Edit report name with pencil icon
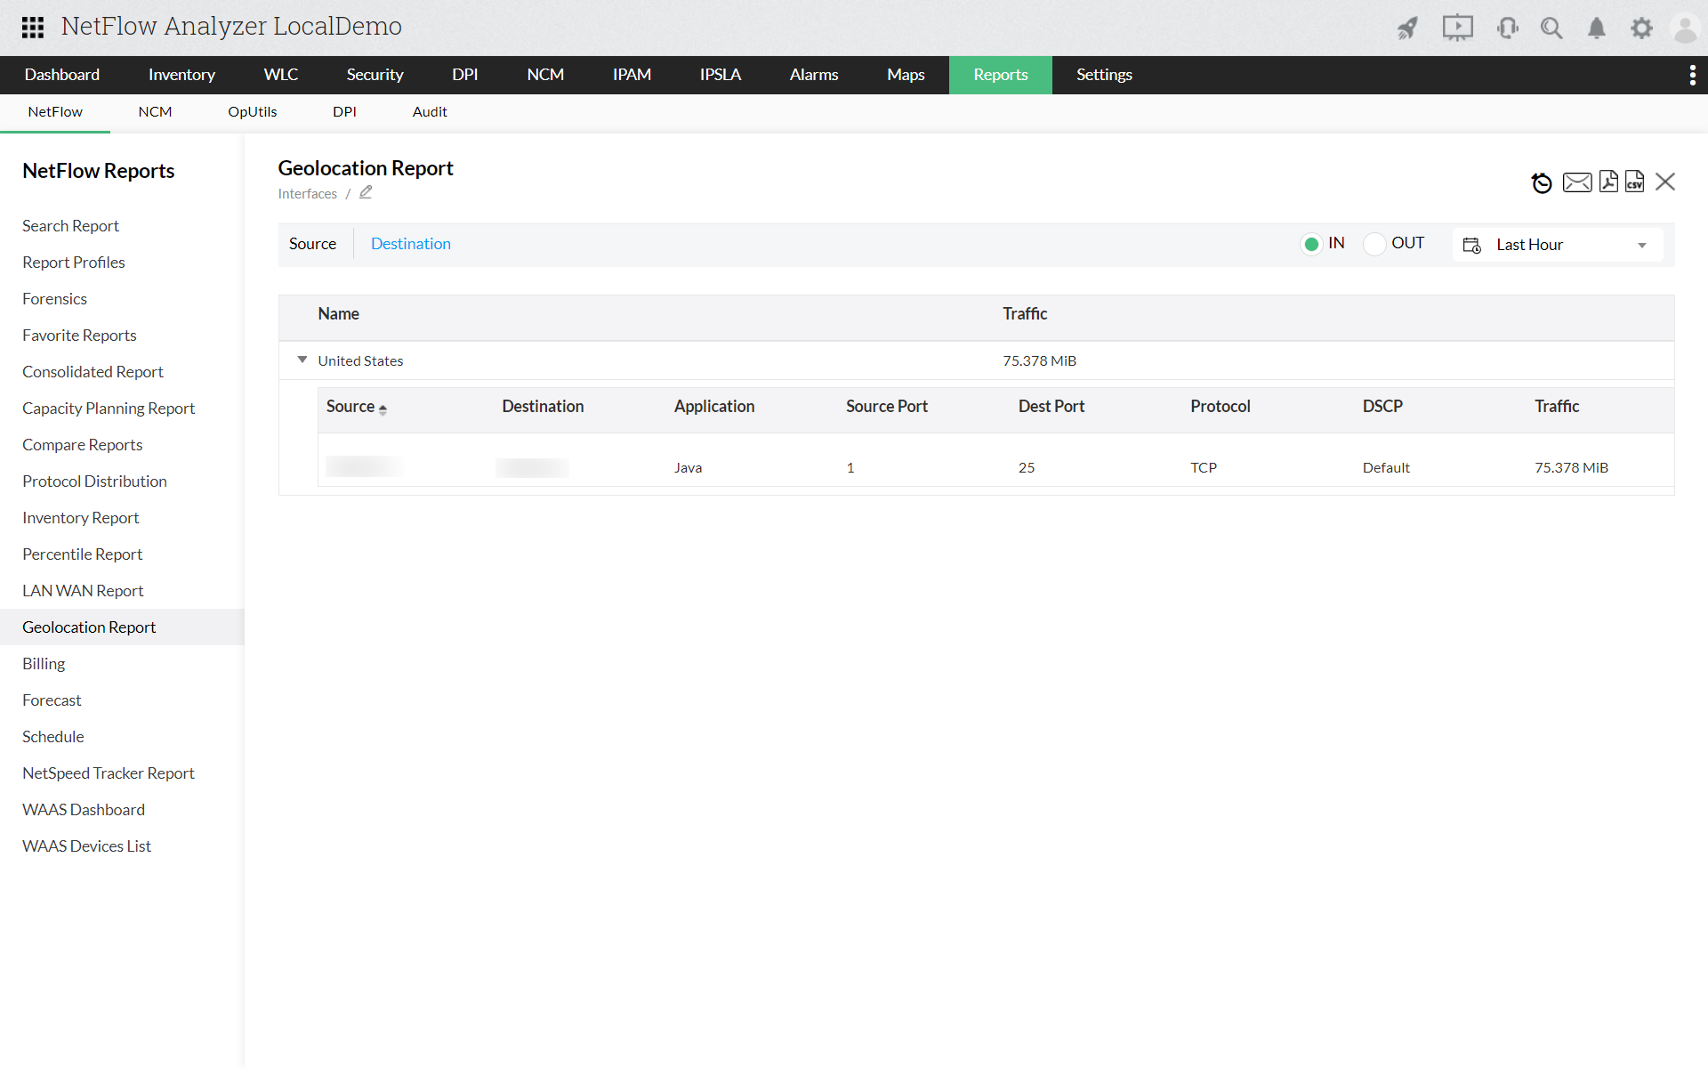This screenshot has height=1068, width=1708. [366, 192]
